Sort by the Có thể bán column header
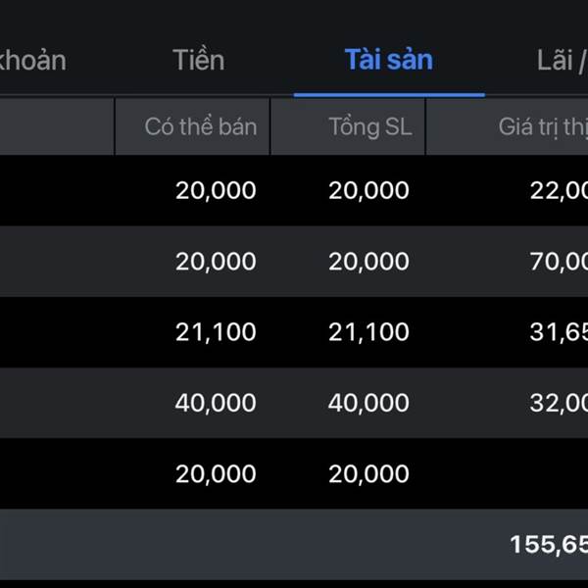This screenshot has height=588, width=588. point(201,126)
